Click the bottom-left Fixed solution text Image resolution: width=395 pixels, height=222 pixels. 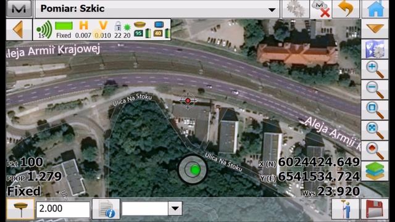[x=23, y=191]
